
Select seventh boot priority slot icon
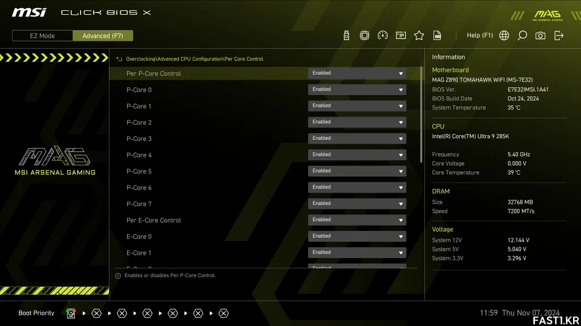pyautogui.click(x=224, y=314)
